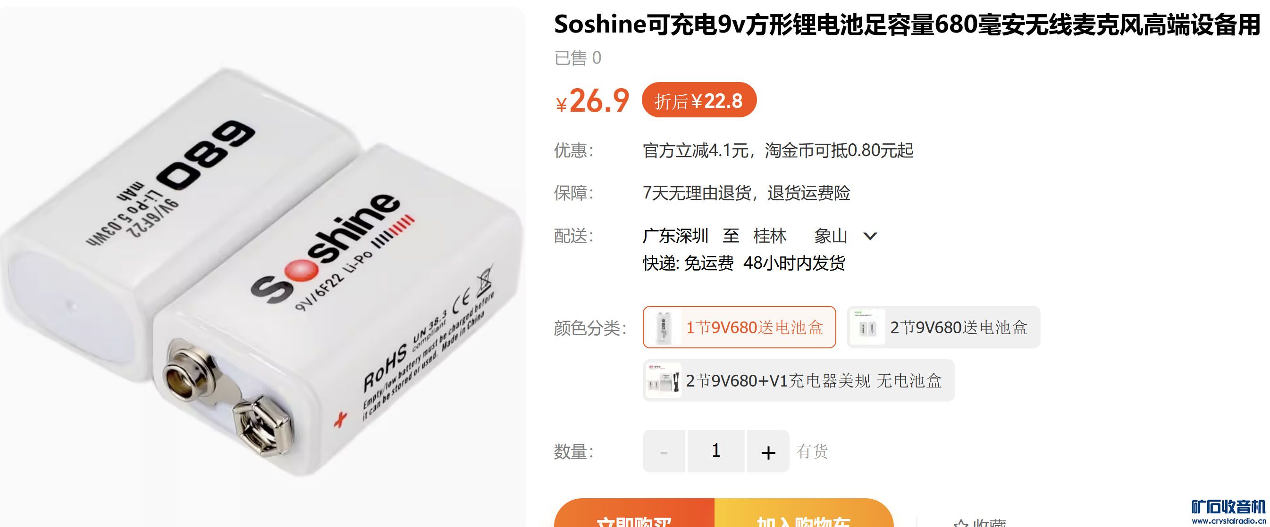Click the two-battery variant thumbnail
1270x527 pixels.
pos(868,327)
